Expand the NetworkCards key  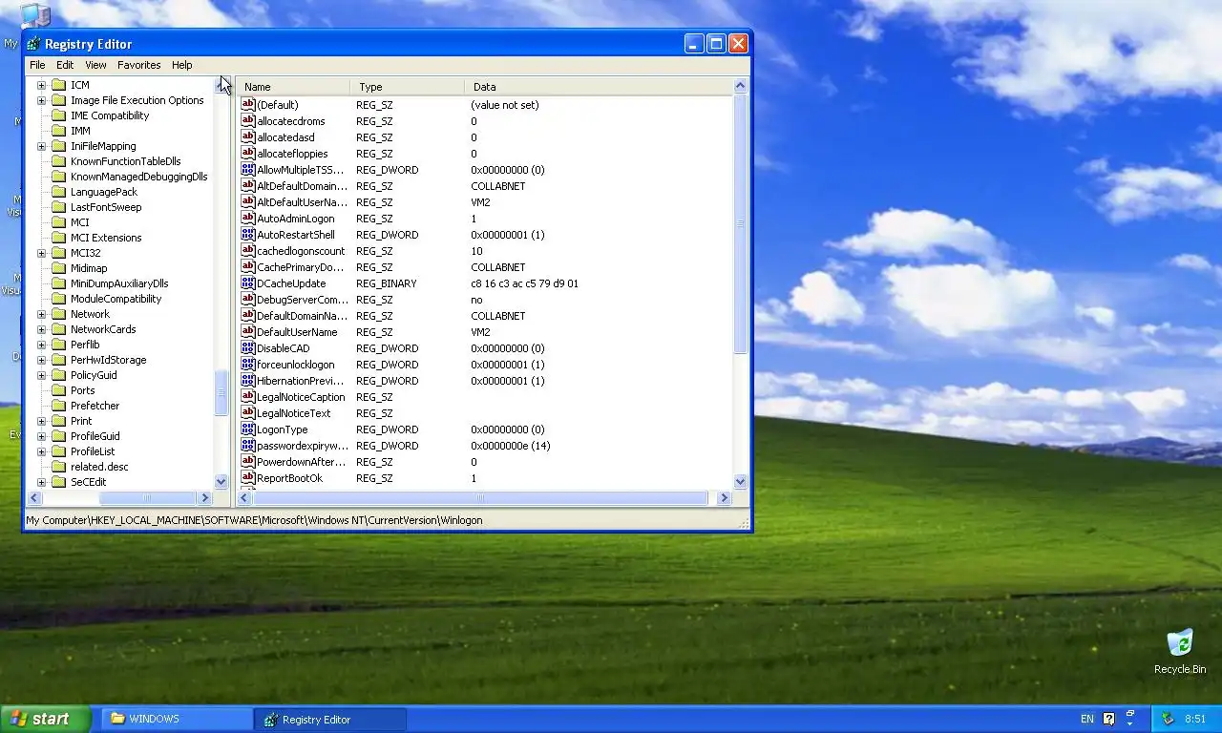point(41,329)
